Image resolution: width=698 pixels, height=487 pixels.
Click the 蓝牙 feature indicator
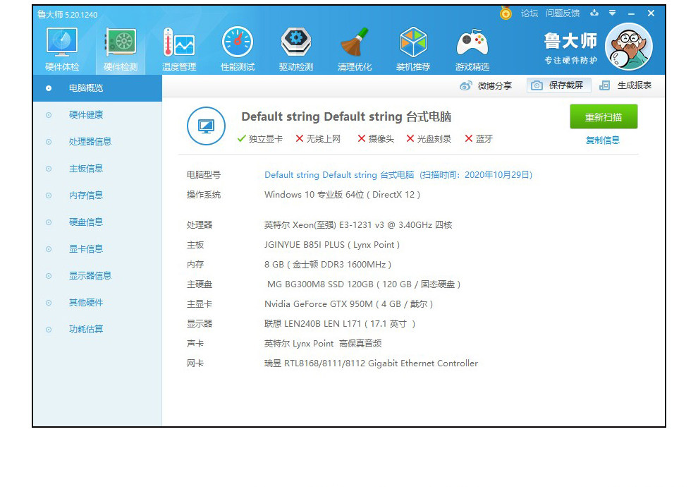click(479, 139)
